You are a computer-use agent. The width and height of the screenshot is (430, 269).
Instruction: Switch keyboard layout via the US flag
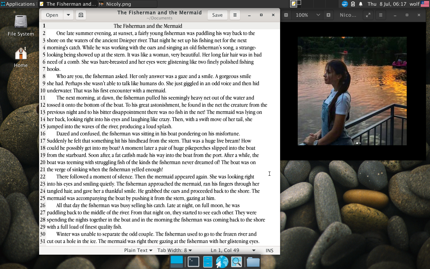point(425,4)
